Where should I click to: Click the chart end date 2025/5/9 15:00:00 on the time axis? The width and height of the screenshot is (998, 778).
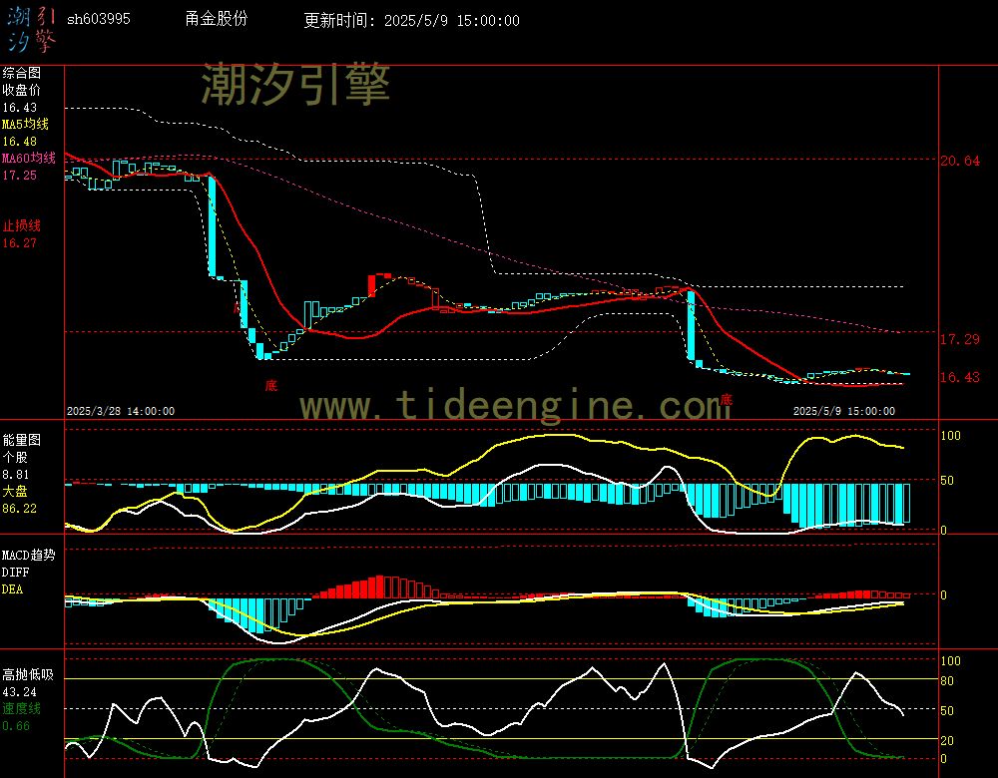coord(844,412)
